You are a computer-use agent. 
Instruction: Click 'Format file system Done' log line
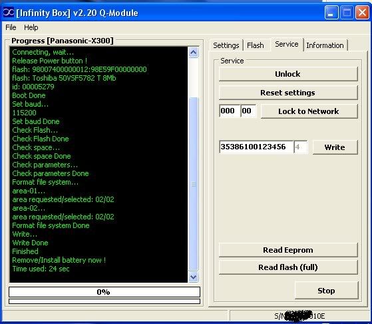pyautogui.click(x=51, y=225)
